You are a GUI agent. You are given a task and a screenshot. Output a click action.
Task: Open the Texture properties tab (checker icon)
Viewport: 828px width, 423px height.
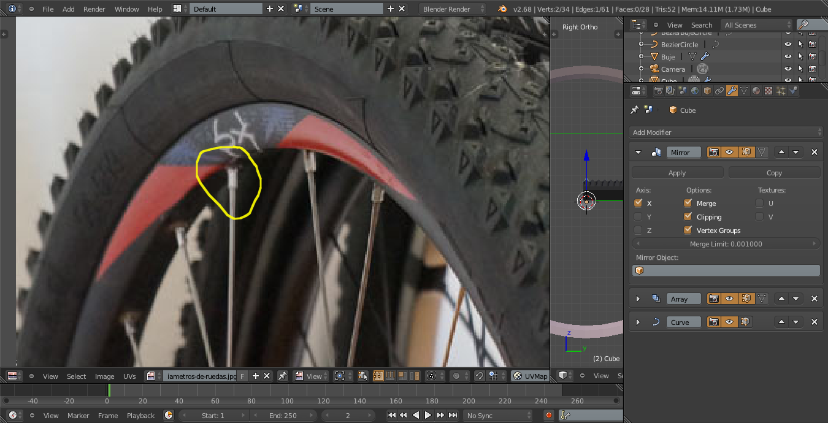769,91
